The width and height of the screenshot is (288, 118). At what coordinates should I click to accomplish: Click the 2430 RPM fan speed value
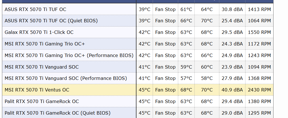[x=259, y=90]
